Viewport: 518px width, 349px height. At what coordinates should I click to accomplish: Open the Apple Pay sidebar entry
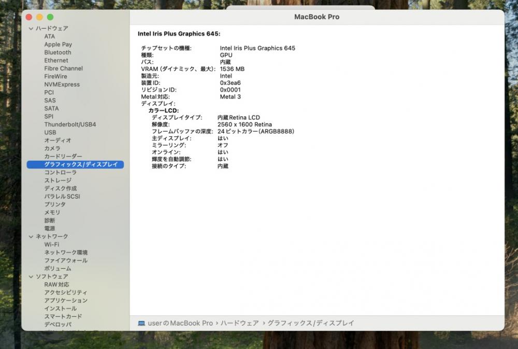[58, 44]
